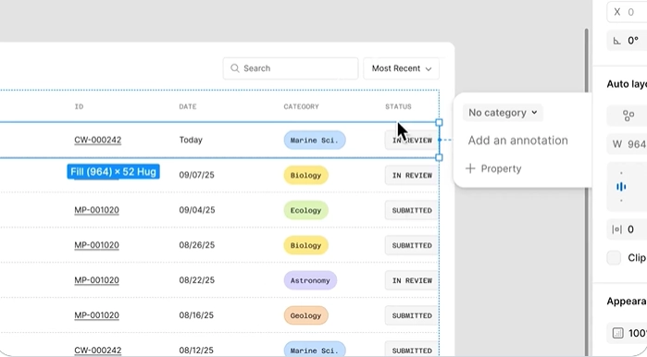
Task: Click IN REVIEW badge in 09/07/25 row
Action: tap(411, 175)
